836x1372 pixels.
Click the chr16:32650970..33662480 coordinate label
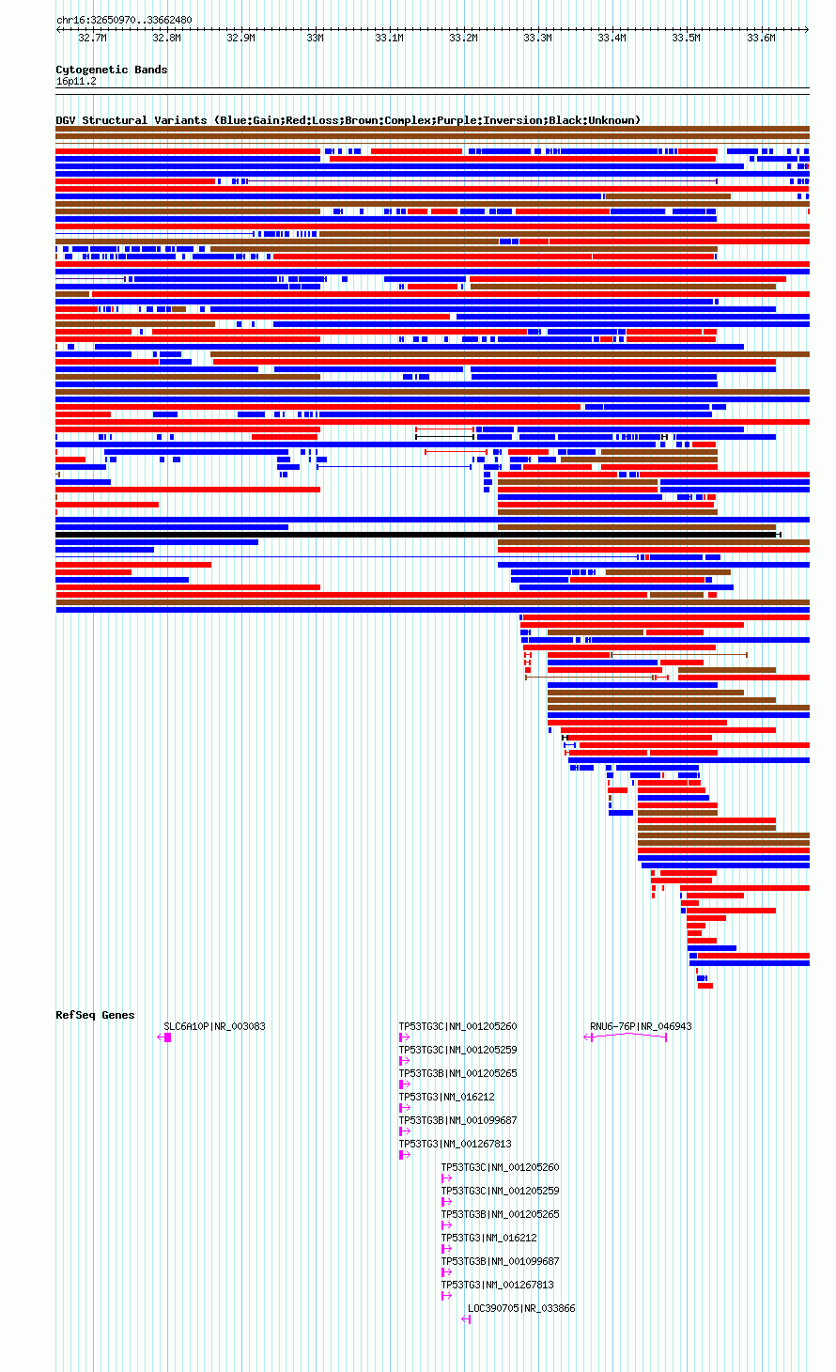[124, 20]
